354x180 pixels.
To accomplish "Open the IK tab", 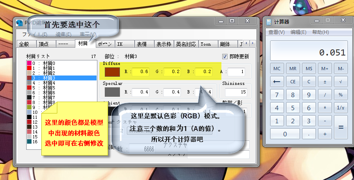I will coord(125,44).
